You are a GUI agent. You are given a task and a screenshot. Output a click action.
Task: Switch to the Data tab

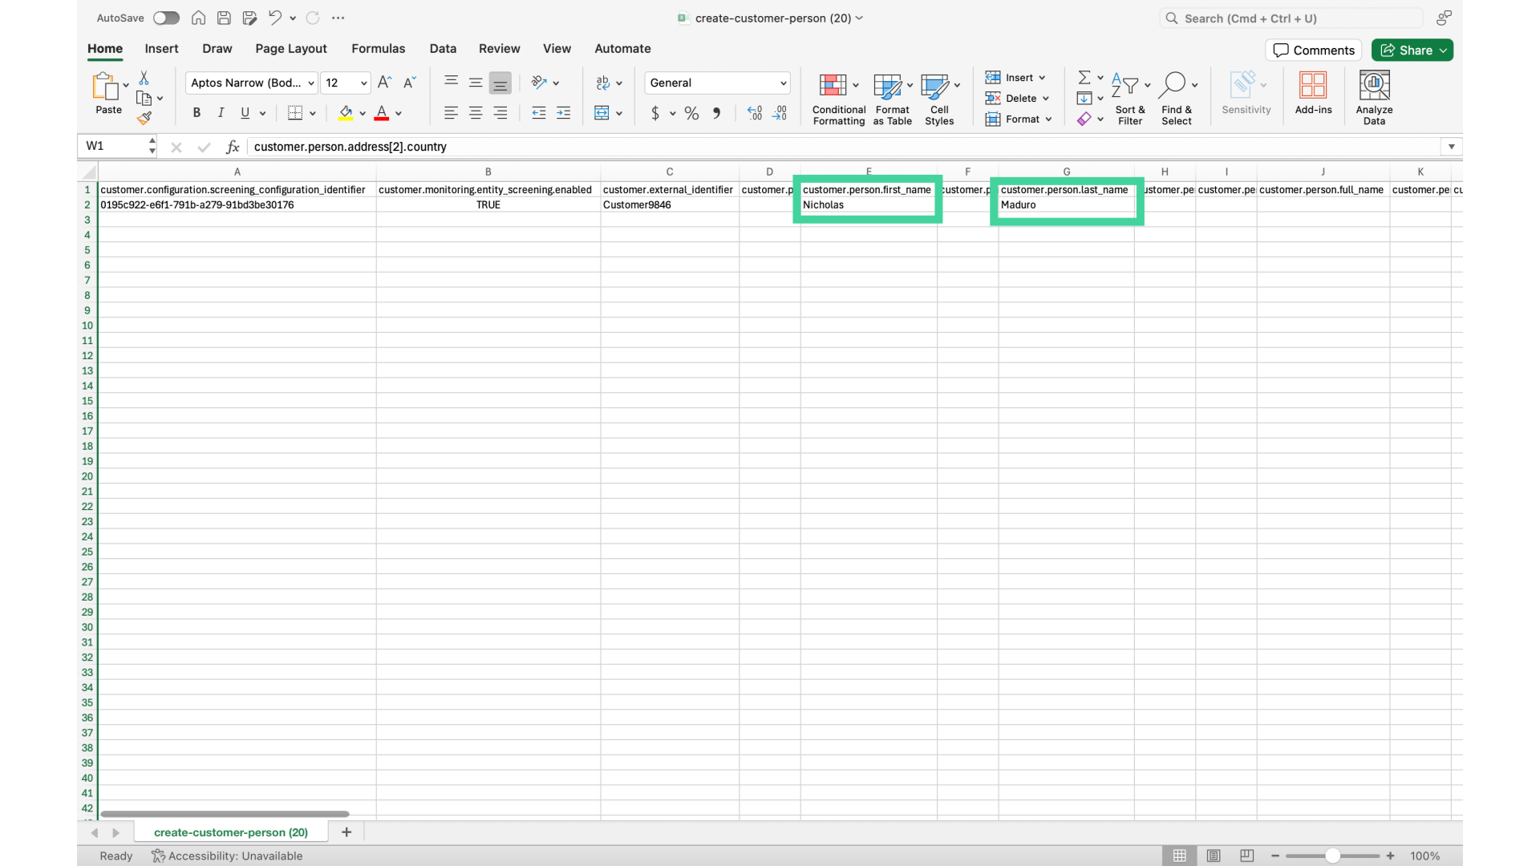pos(443,48)
